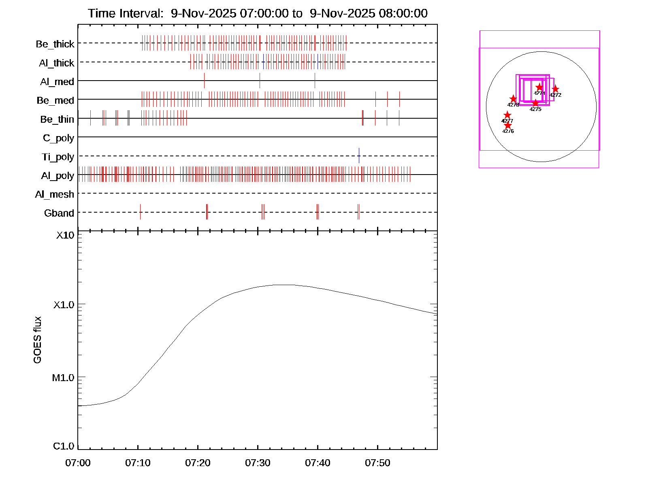The height and width of the screenshot is (486, 648).
Task: Select the star marker for region 4275
Action: (x=535, y=103)
